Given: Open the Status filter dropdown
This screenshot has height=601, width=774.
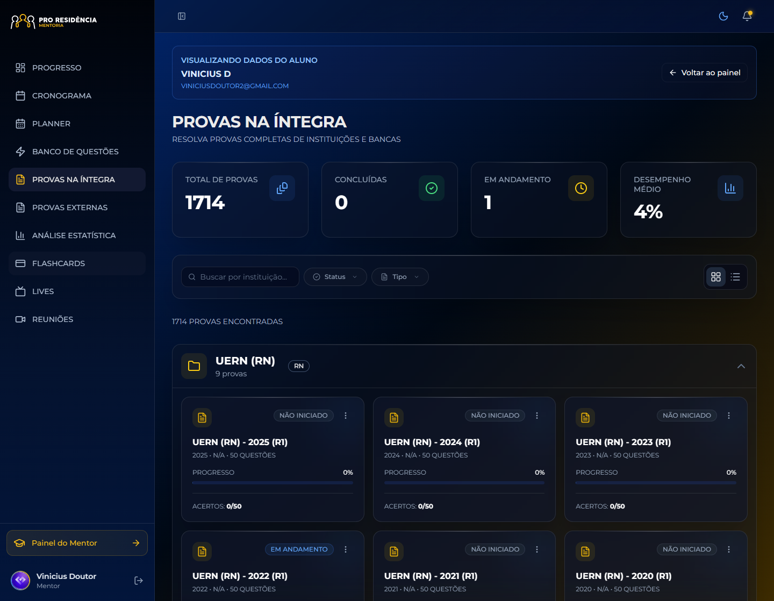Looking at the screenshot, I should [x=335, y=277].
